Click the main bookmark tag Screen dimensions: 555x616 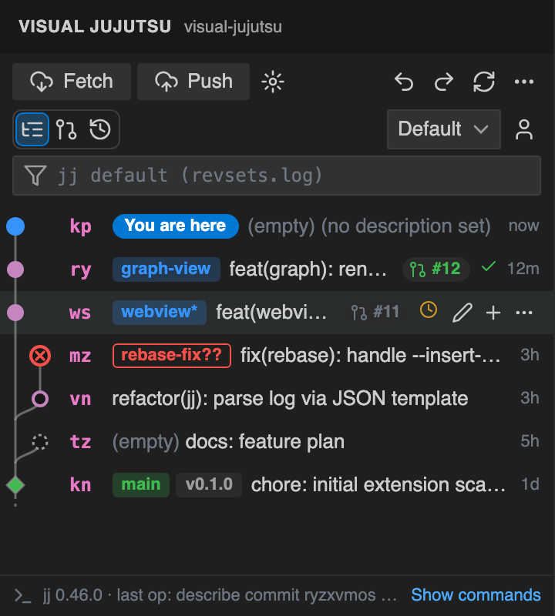(141, 485)
